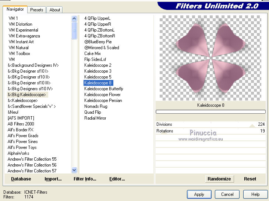The height and width of the screenshot is (201, 269).
Task: Click Import... to add filters
Action: [53, 179]
